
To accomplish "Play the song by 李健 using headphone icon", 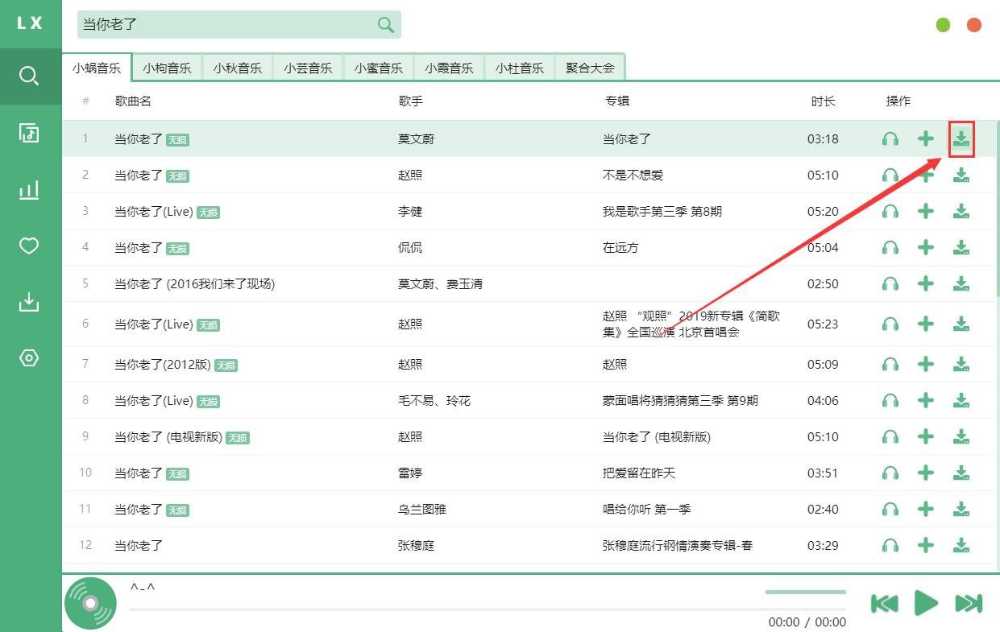I will click(890, 212).
